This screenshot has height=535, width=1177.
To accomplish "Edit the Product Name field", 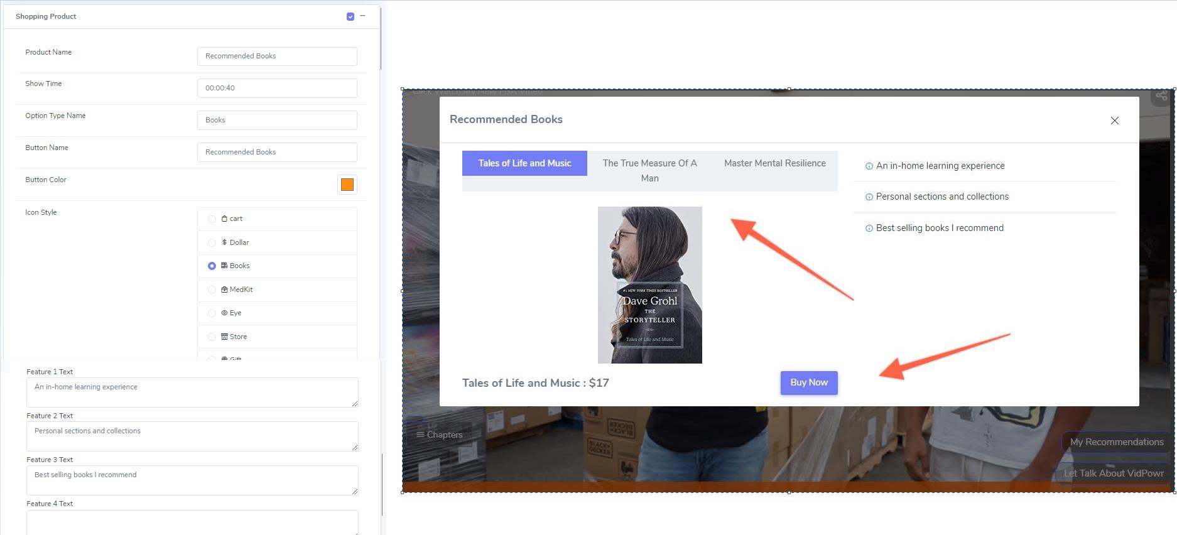I will pos(277,56).
